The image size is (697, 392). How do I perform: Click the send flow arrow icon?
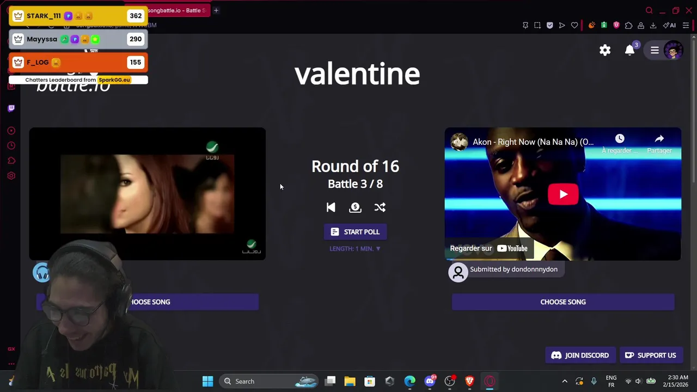tap(562, 25)
